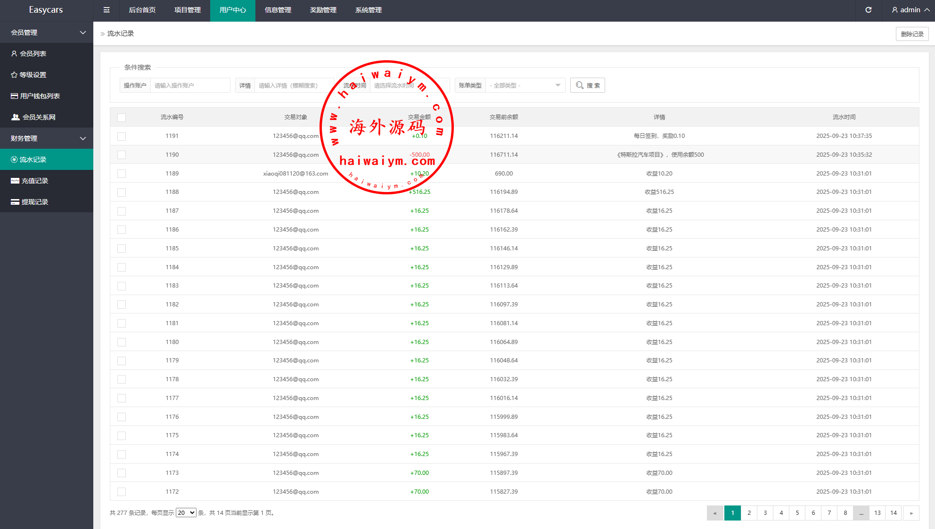
Task: Click the refresh icon in top bar
Action: click(x=868, y=10)
